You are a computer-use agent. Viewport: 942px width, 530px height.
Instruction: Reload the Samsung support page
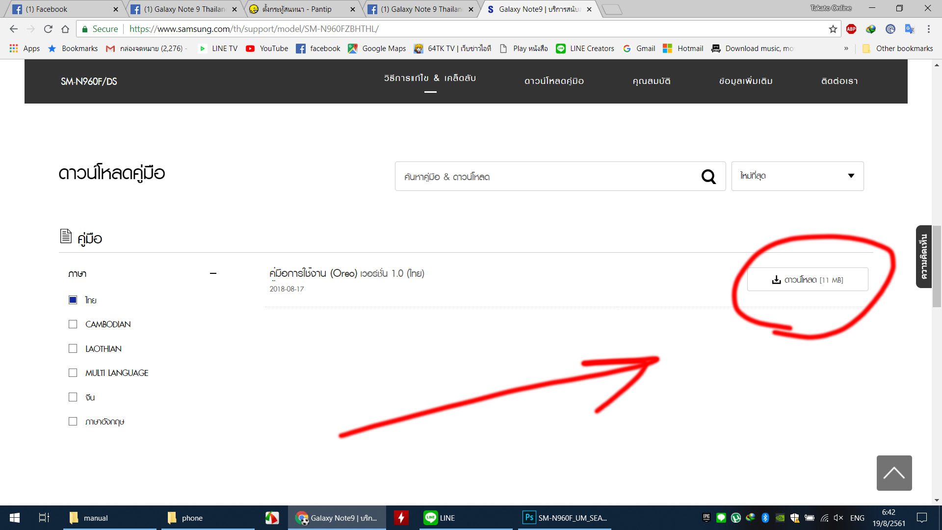click(48, 29)
